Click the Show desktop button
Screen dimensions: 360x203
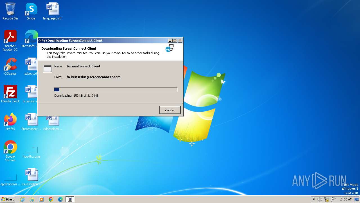[357, 199]
